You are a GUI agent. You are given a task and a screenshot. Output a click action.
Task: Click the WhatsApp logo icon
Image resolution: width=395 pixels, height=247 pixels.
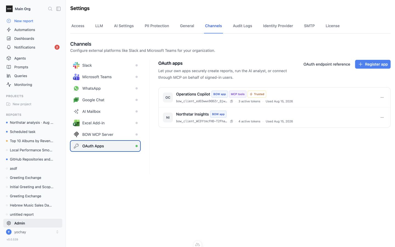pos(76,88)
